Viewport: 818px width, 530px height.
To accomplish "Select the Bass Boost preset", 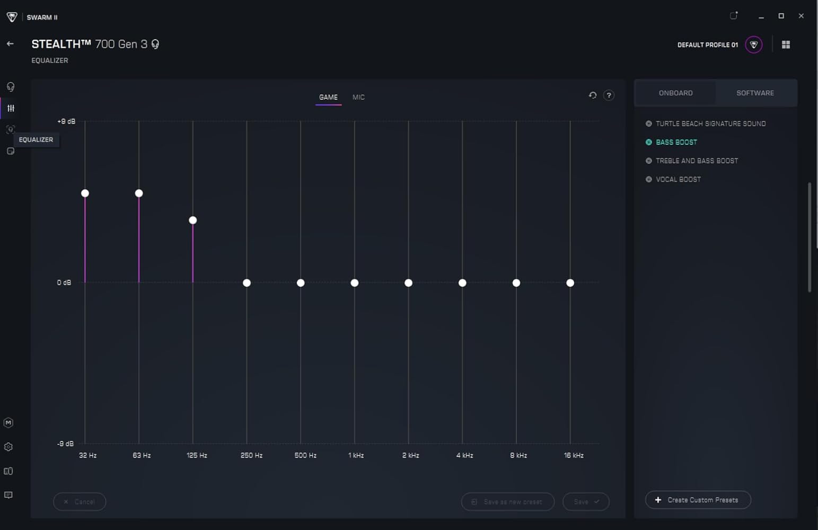I will click(676, 142).
